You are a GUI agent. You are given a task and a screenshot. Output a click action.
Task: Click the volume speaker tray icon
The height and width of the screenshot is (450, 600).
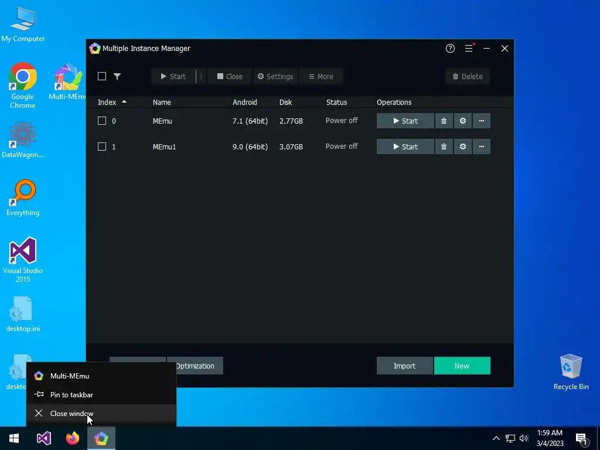pos(524,438)
